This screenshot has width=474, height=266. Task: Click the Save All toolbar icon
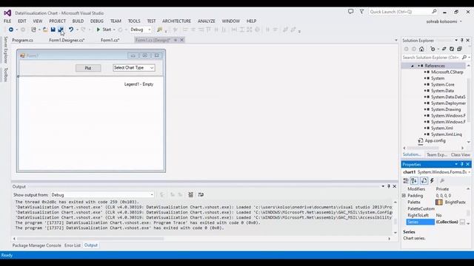[x=61, y=30]
